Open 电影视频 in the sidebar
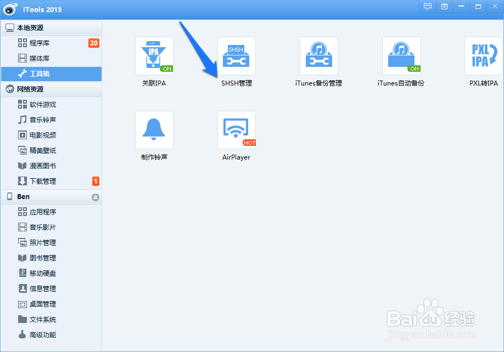Viewport: 504px width, 352px height. [52, 135]
